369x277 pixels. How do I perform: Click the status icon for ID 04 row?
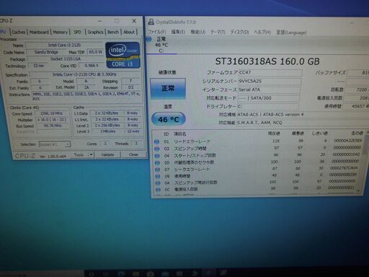coord(157,156)
